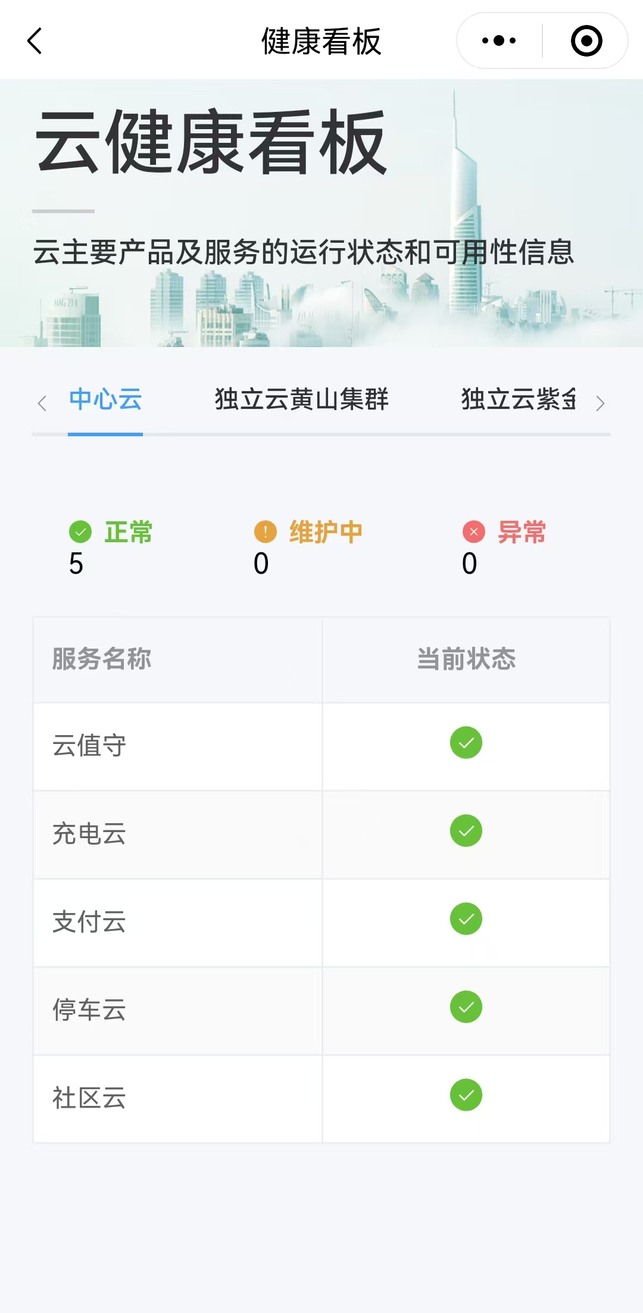This screenshot has height=1313, width=643.
Task: Click the green check status for 充电云
Action: pyautogui.click(x=466, y=831)
